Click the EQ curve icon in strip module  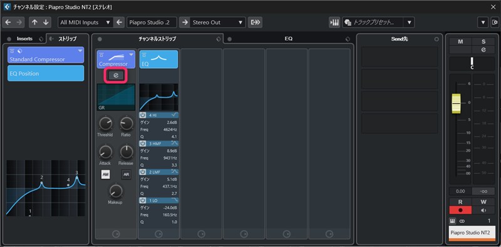point(159,58)
